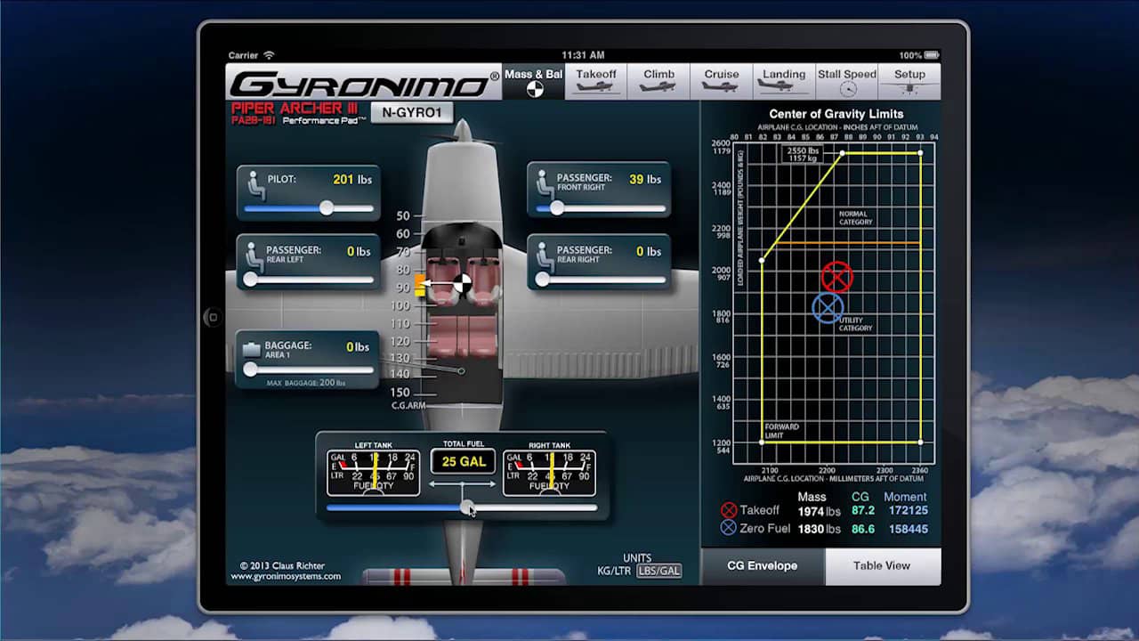Click the Setup tab airplane icon
The height and width of the screenshot is (641, 1139).
pyautogui.click(x=909, y=88)
